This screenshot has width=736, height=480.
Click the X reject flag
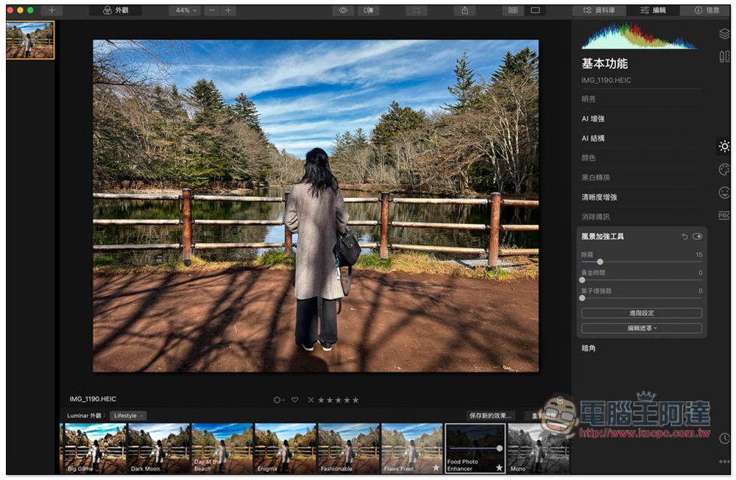click(x=311, y=400)
